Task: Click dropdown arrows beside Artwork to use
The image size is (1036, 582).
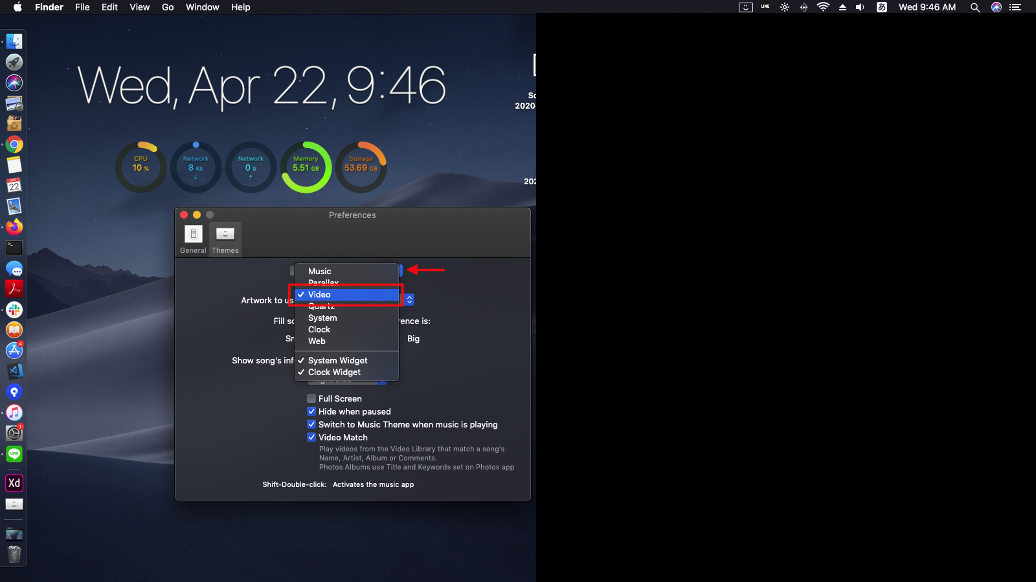Action: [409, 300]
